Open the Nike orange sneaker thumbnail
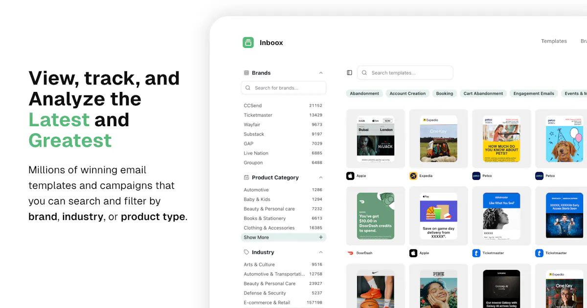The image size is (587, 308). point(376,286)
